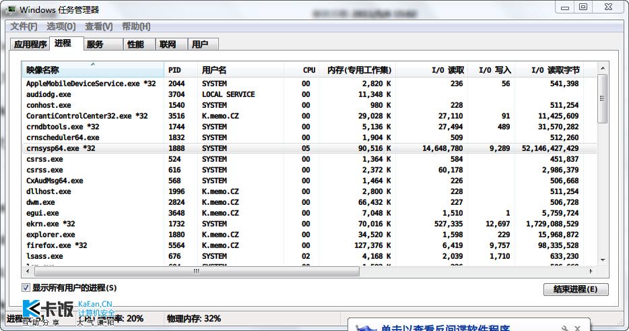Screen dimensions: 629x331
Task: Select csrss.exe with PID 616
Action: coord(309,170)
